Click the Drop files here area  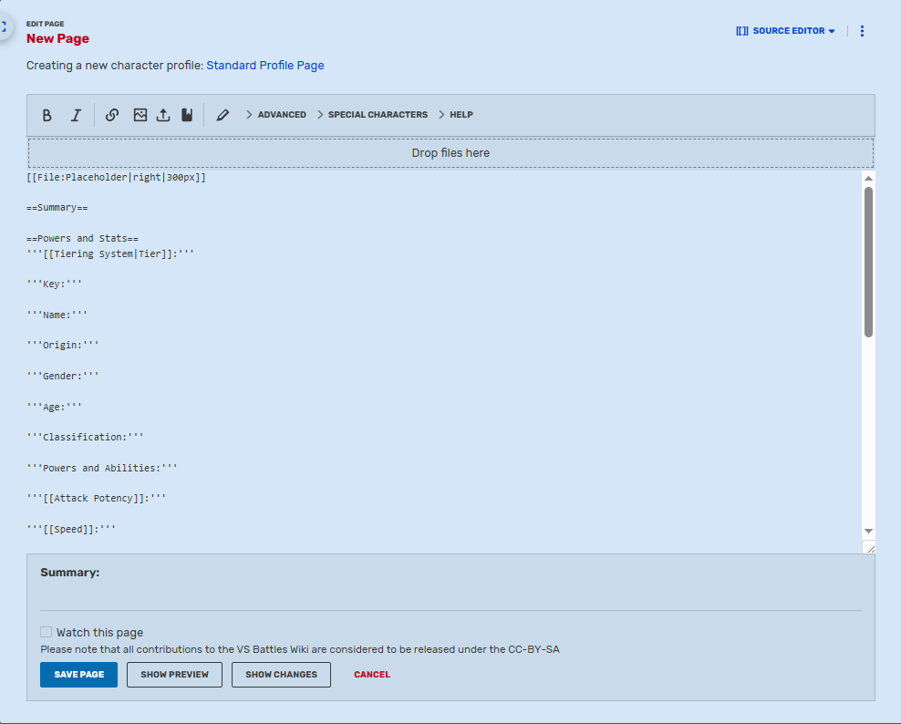point(450,153)
